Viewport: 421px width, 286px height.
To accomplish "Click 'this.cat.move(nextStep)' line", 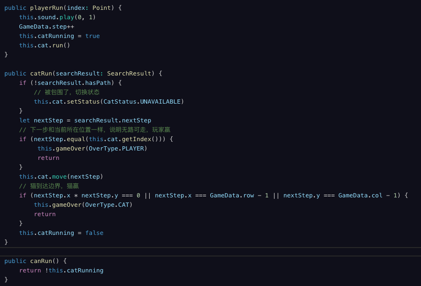I will click(61, 177).
